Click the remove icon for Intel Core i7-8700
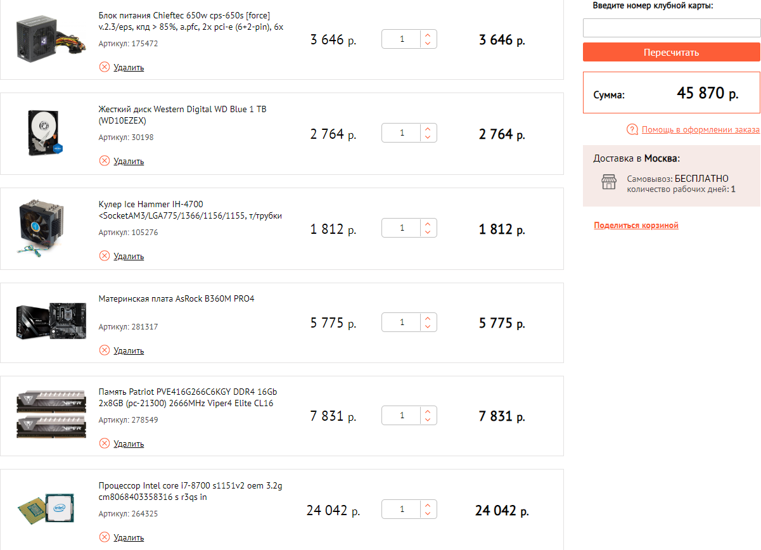Screen dimensions: 761x550 click(x=105, y=537)
